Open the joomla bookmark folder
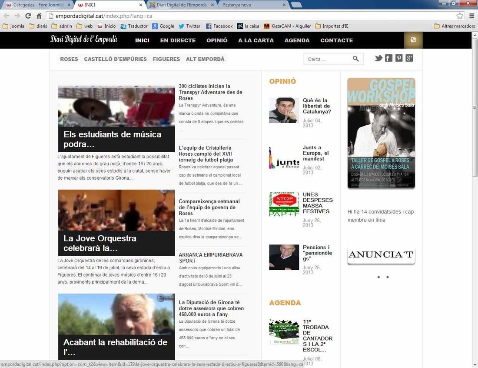This screenshot has height=368, width=478. [13, 26]
